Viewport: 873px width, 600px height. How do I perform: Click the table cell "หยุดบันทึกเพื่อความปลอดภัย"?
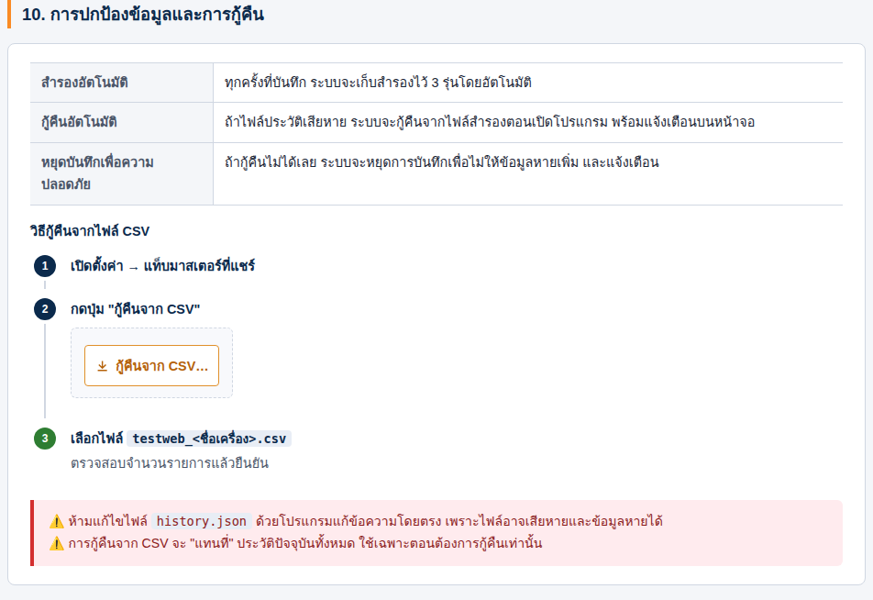pos(121,173)
